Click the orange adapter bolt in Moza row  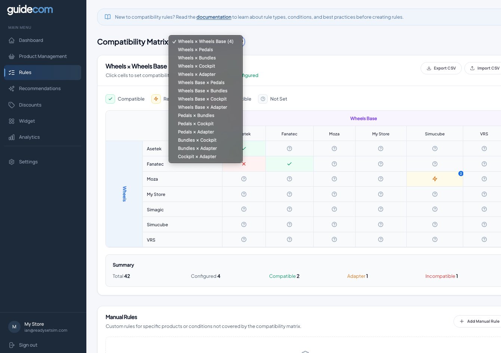(x=435, y=179)
